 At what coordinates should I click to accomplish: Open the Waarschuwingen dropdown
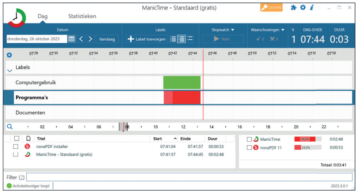click(x=267, y=30)
